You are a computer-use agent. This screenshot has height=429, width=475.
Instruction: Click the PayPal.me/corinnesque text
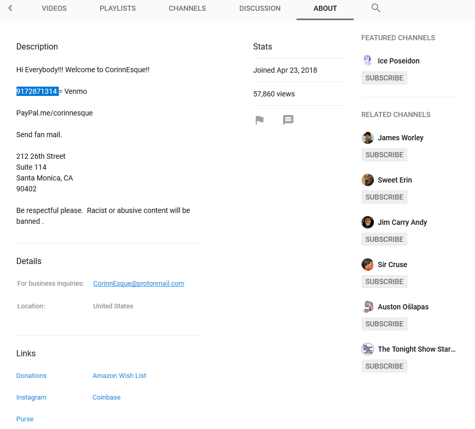pyautogui.click(x=55, y=113)
